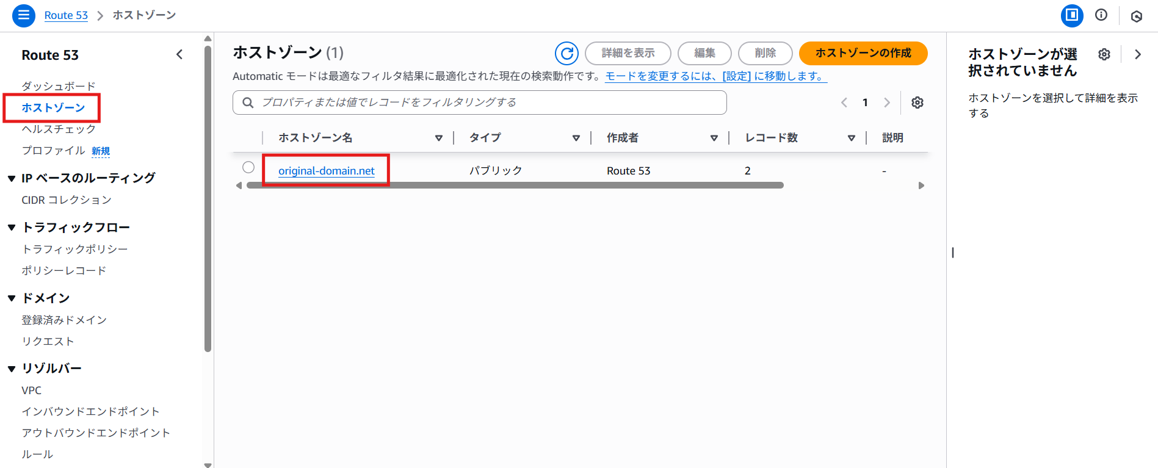Focus the record filter search field

point(480,103)
